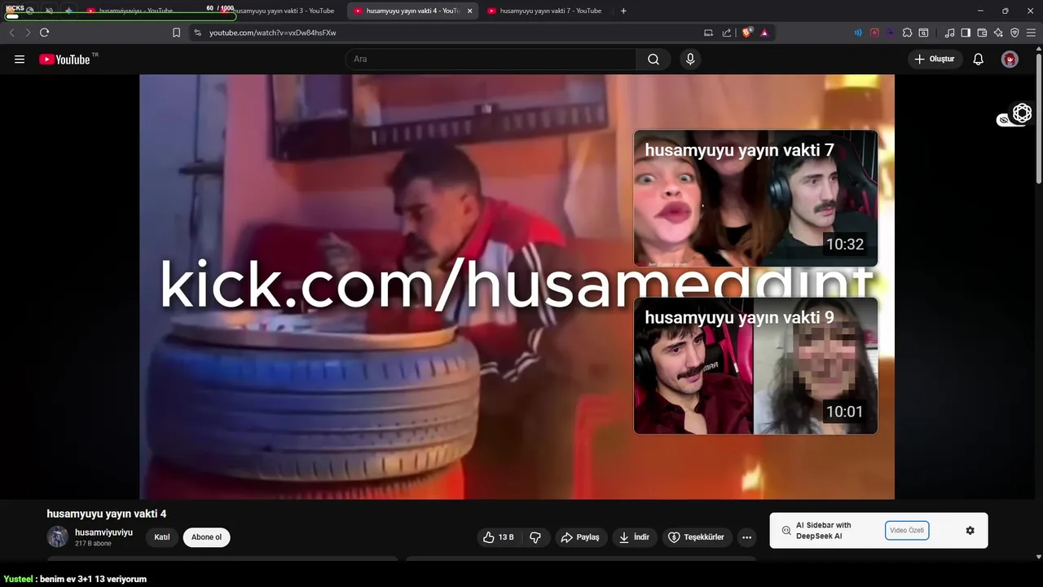1043x587 pixels.
Task: Toggle the browser sidebar panel
Action: (966, 33)
